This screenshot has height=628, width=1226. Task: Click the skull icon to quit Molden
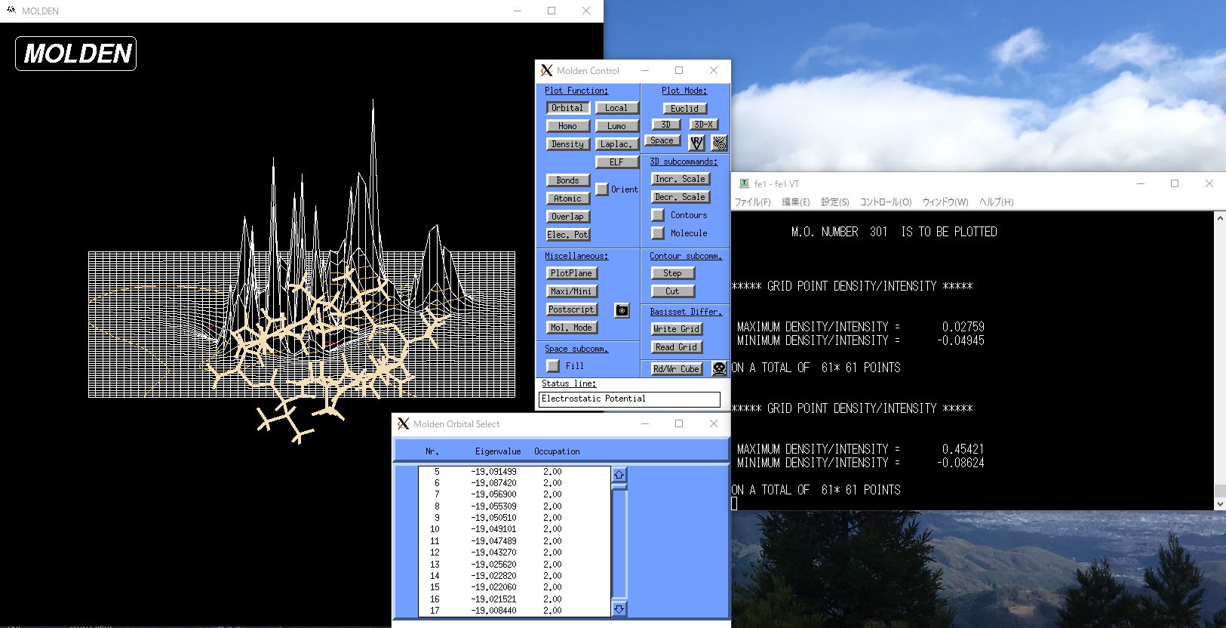(719, 368)
